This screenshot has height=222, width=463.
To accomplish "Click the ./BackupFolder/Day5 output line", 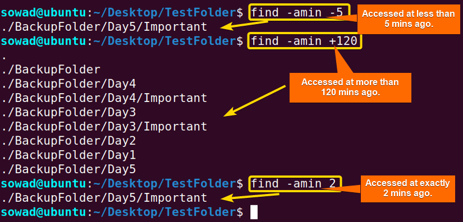I will click(x=68, y=169).
